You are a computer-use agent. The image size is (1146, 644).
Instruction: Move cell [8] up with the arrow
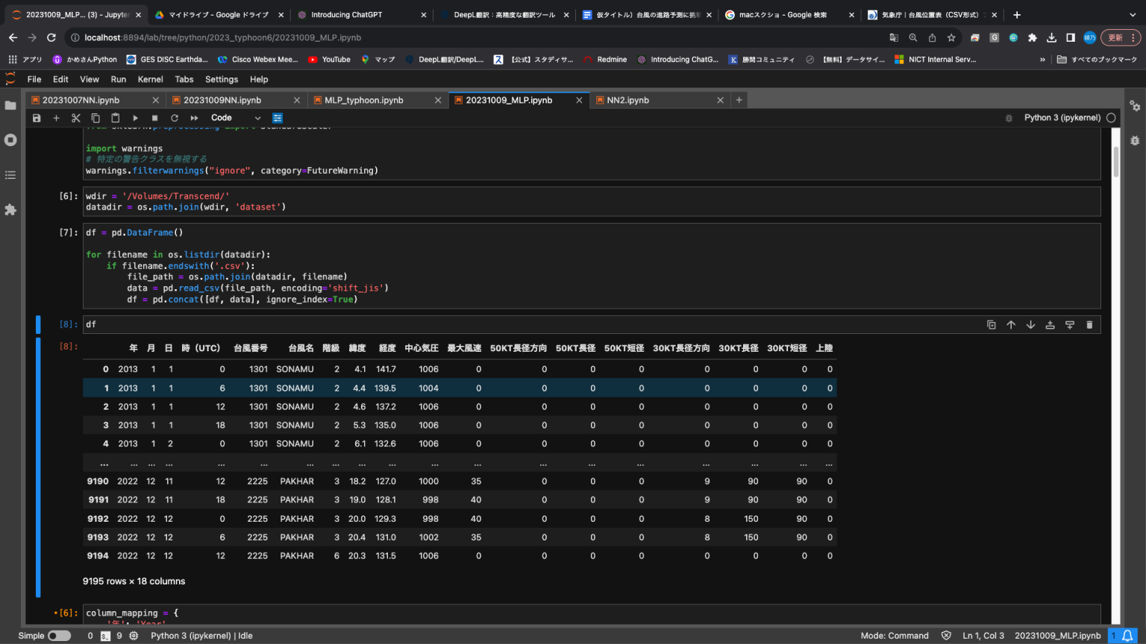coord(1011,324)
